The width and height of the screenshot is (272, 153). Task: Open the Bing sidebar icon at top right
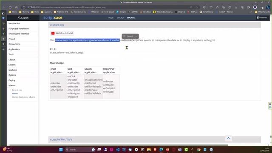[268, 7]
